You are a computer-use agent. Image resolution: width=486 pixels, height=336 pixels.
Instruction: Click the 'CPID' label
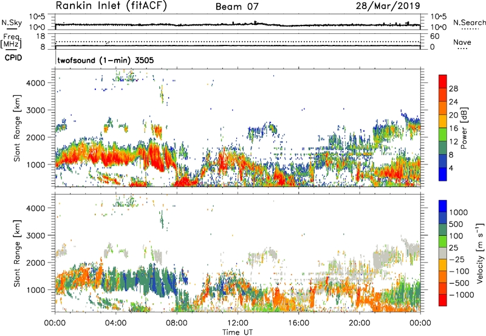coord(13,58)
